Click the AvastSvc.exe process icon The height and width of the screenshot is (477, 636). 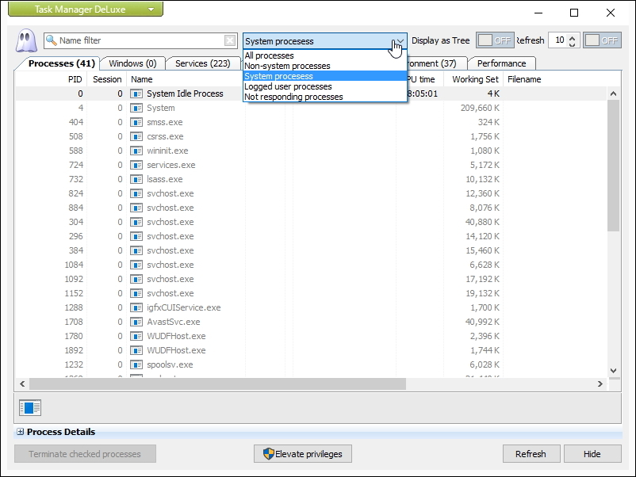click(136, 322)
